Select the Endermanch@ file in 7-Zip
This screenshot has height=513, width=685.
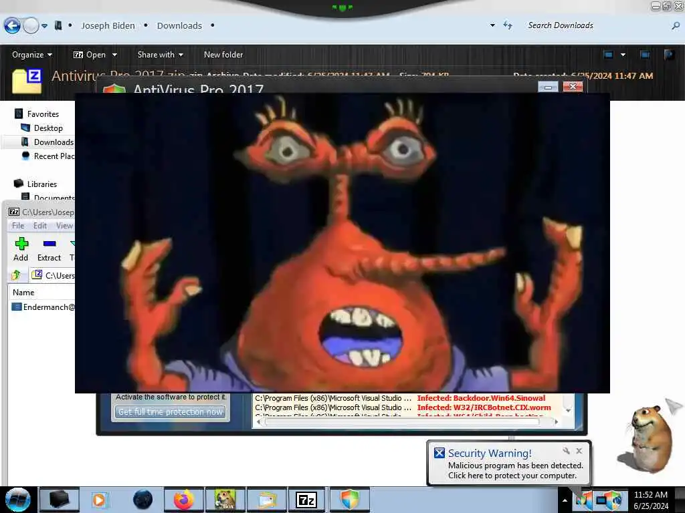click(43, 307)
